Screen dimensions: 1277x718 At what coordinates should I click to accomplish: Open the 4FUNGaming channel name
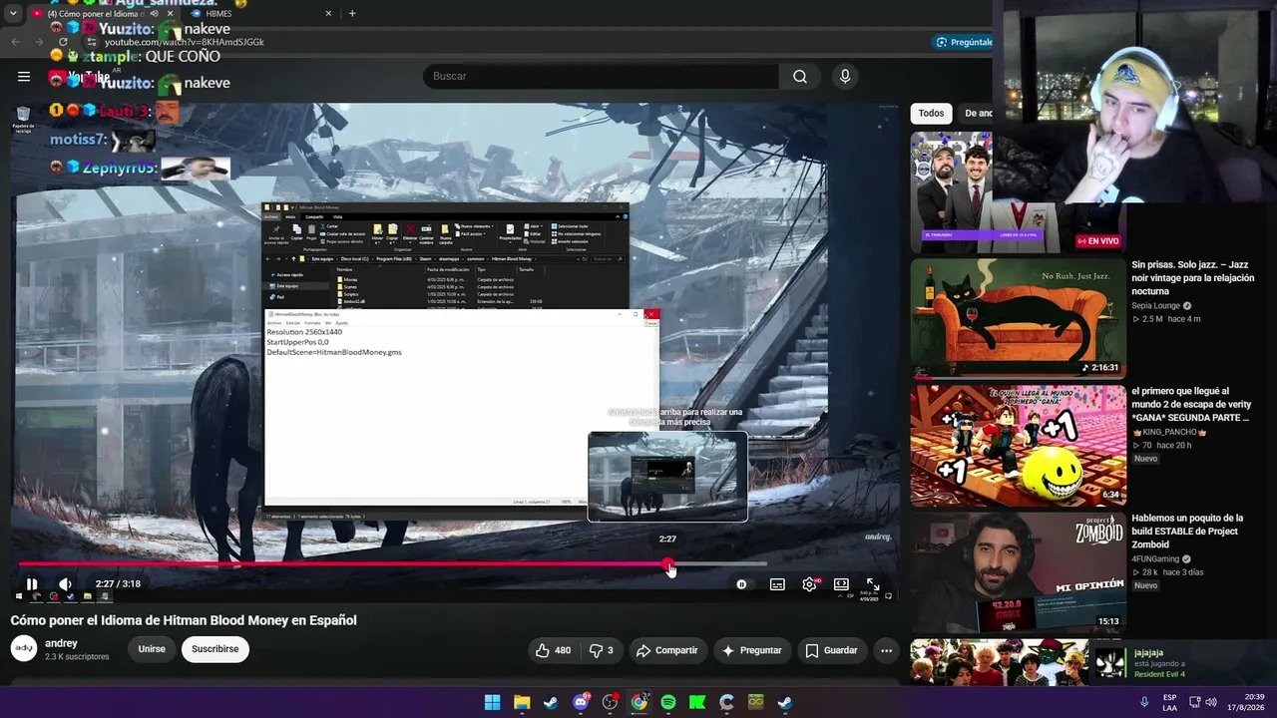click(x=1157, y=558)
